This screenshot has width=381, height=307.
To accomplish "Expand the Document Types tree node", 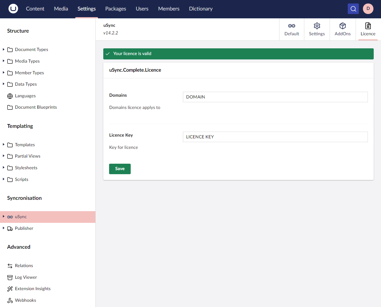I will [x=4, y=50].
